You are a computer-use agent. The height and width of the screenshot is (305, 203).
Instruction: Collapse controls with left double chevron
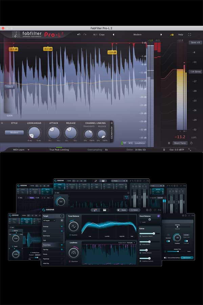(2, 123)
